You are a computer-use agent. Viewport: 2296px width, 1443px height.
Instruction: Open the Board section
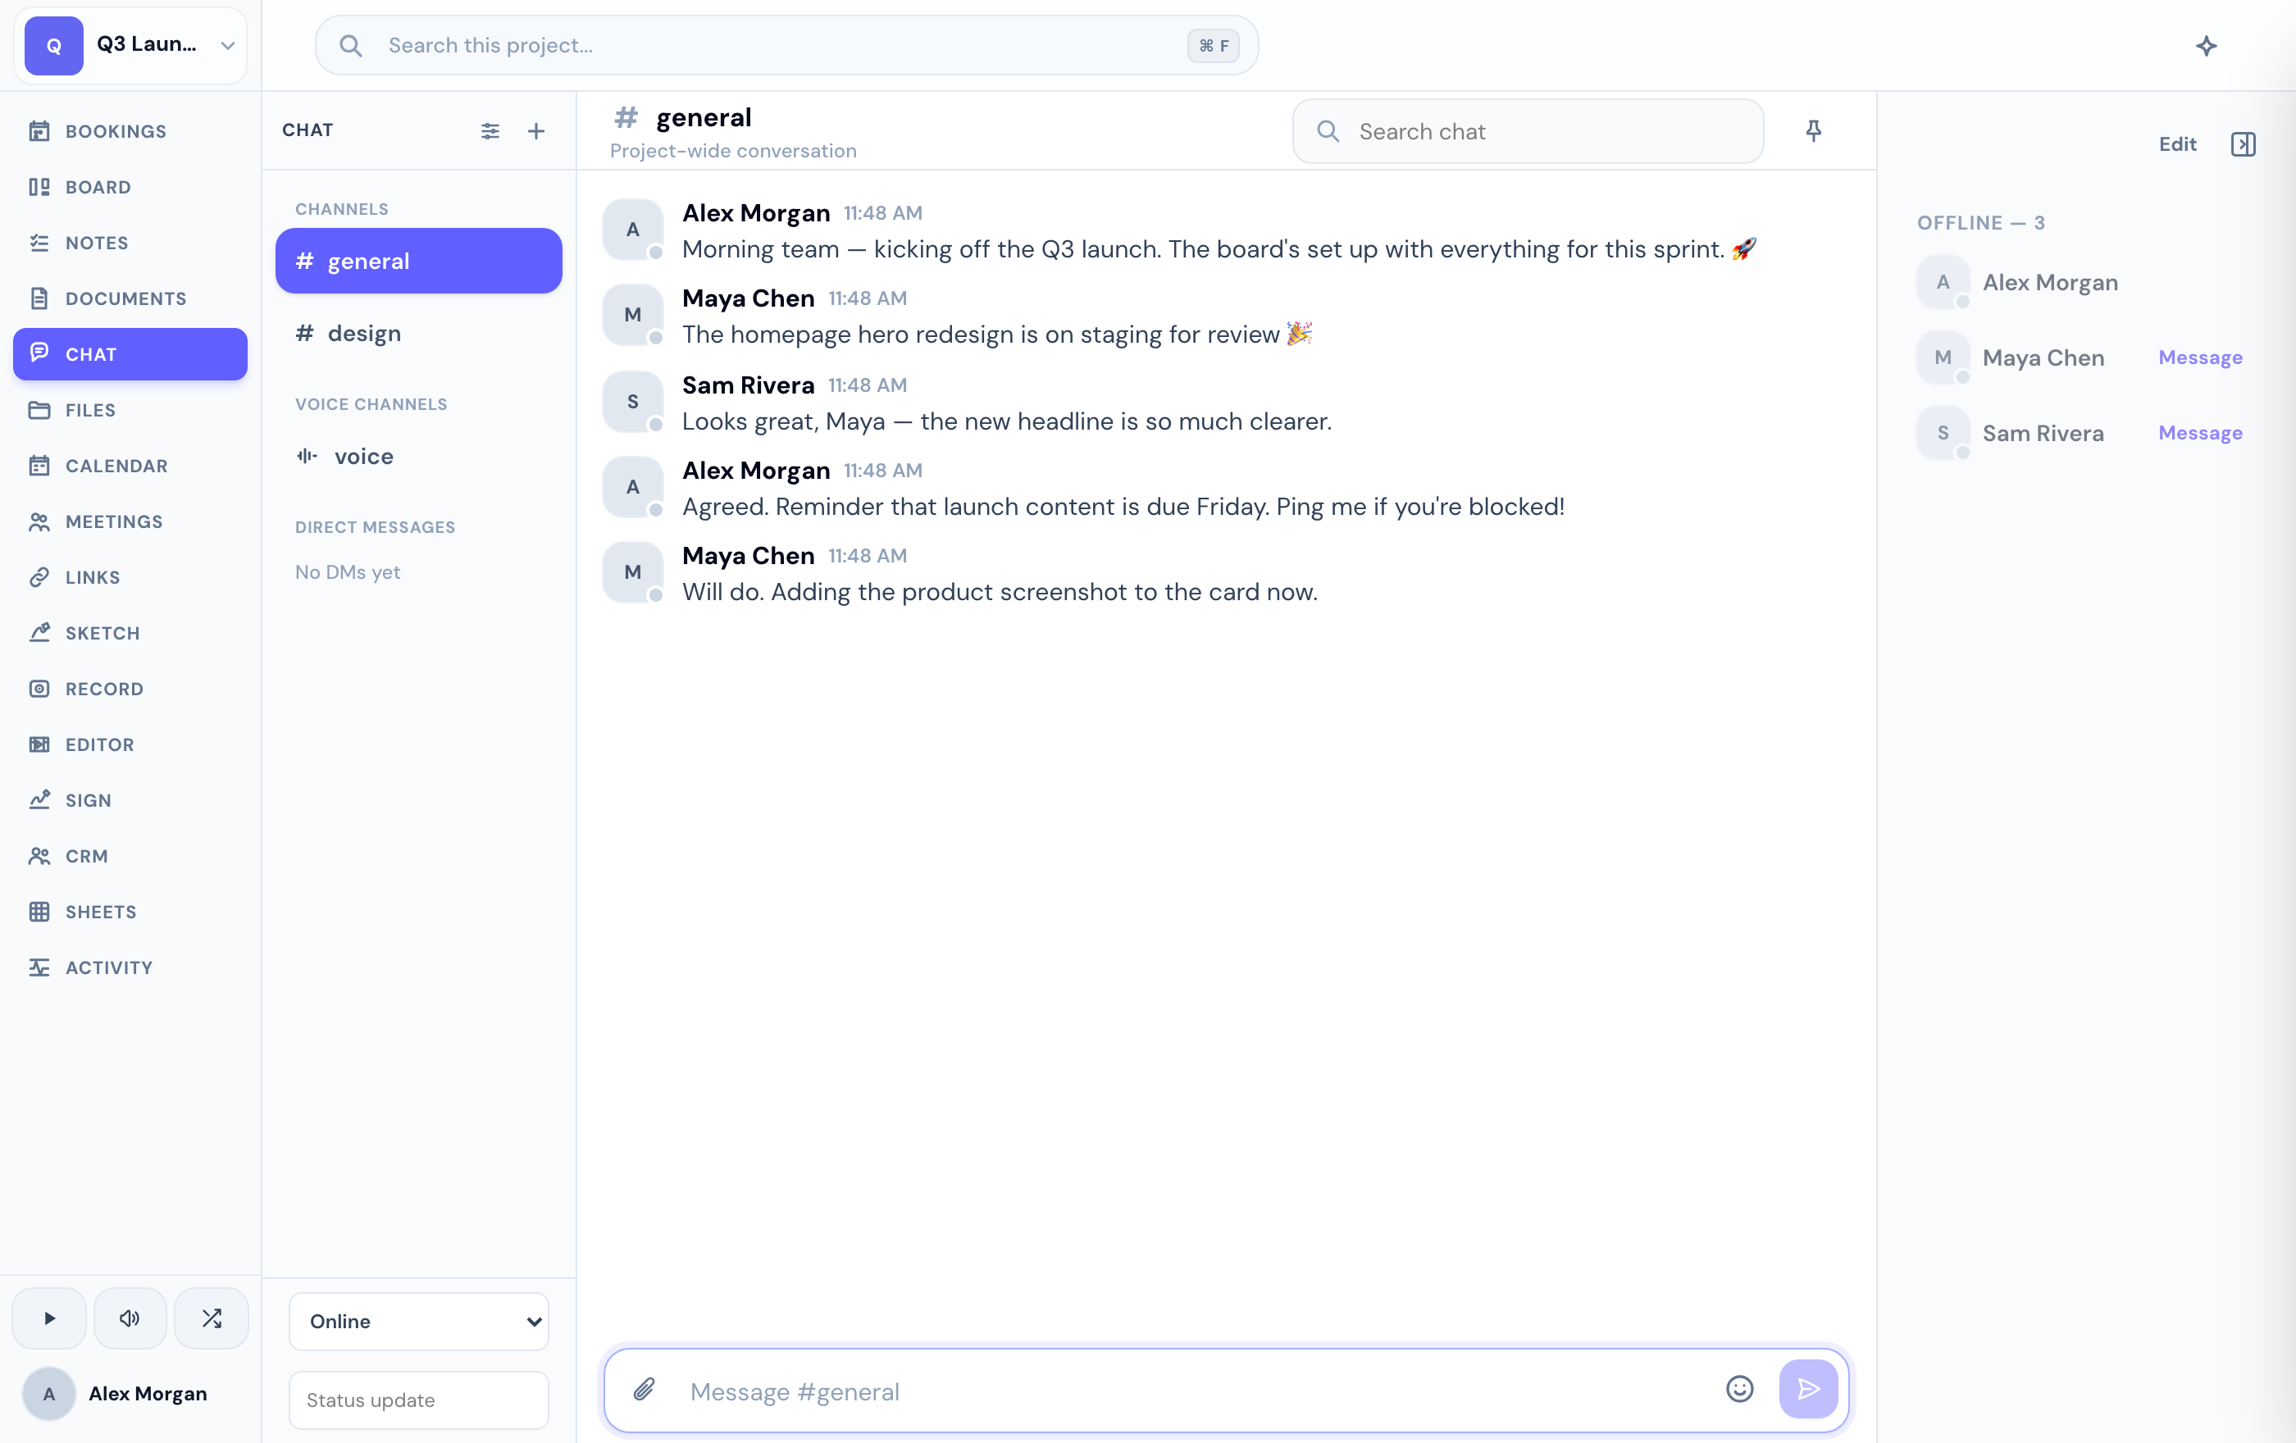130,187
